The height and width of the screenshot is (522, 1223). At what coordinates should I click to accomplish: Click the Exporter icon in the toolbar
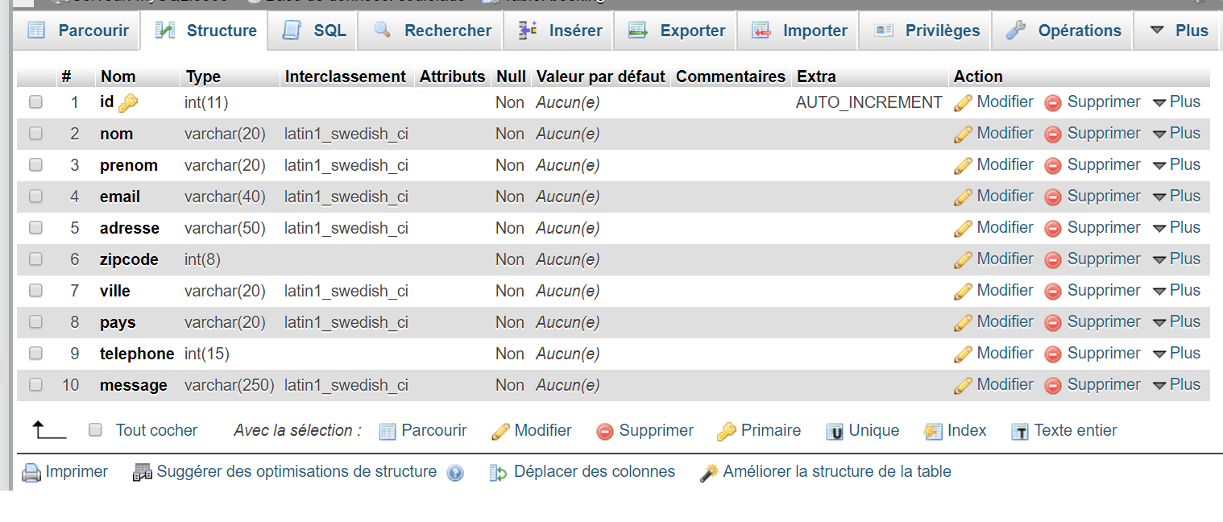pyautogui.click(x=639, y=30)
